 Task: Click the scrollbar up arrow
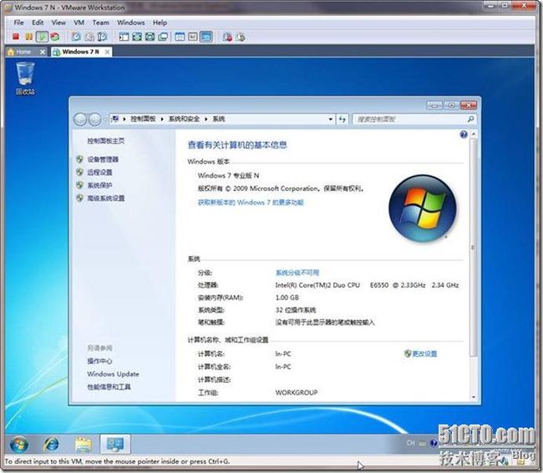tap(473, 133)
